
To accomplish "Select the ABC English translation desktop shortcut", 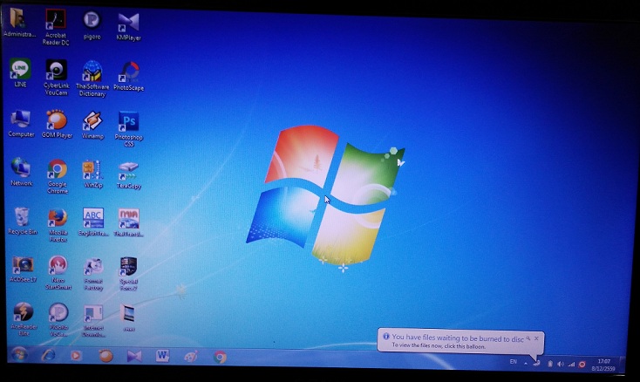I will (x=93, y=222).
